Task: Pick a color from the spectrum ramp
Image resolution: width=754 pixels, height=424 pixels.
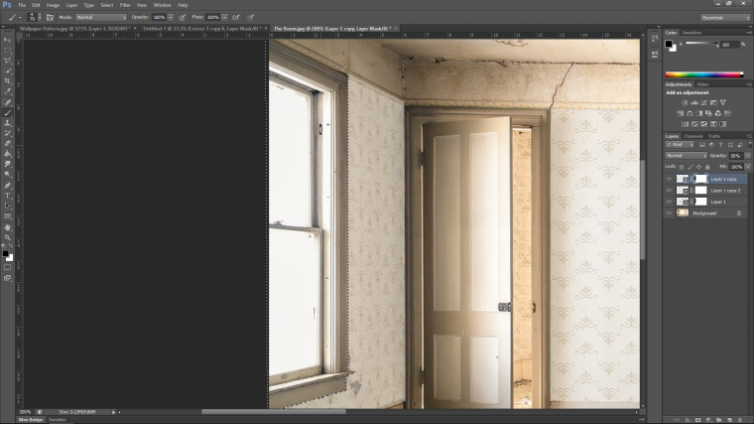Action: [704, 74]
